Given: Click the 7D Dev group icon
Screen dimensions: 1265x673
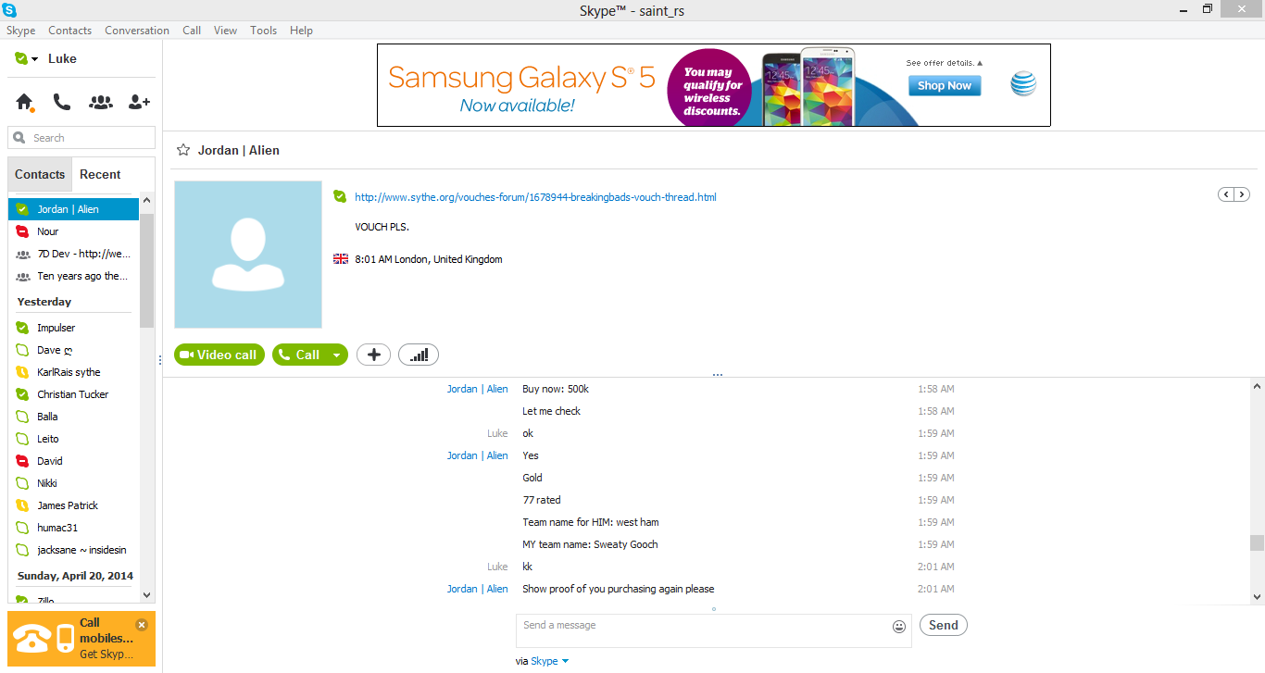Looking at the screenshot, I should [x=22, y=254].
